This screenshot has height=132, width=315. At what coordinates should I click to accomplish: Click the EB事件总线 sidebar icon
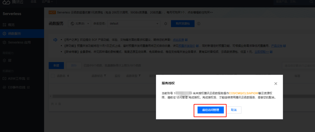point(4,88)
